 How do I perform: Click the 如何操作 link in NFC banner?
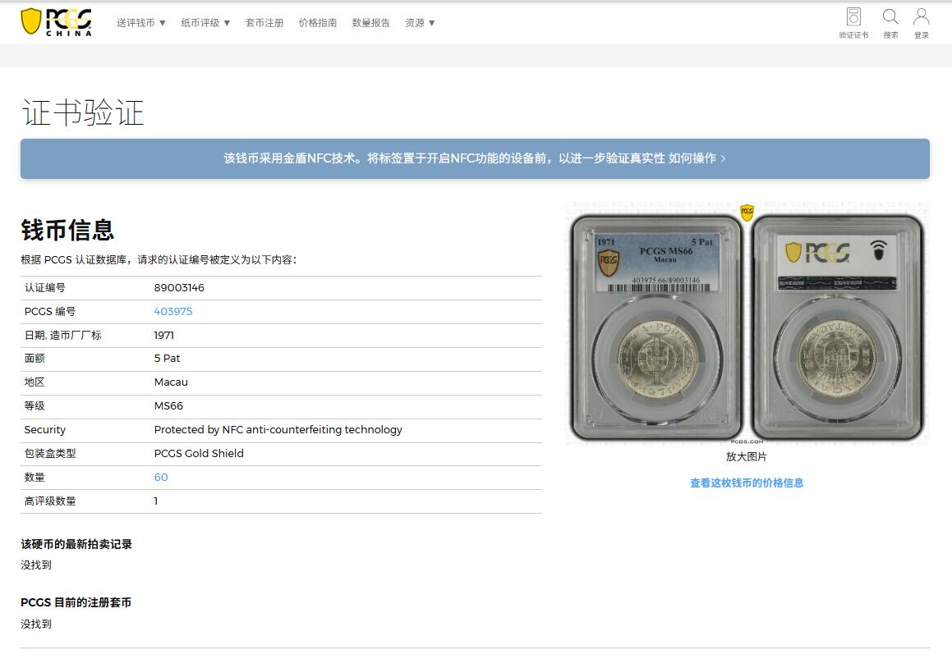click(x=697, y=158)
